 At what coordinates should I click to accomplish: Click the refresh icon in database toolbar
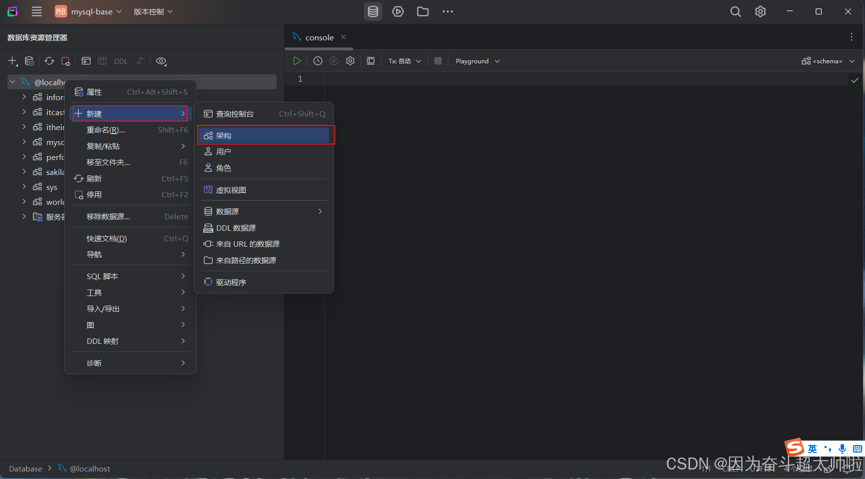click(x=49, y=61)
